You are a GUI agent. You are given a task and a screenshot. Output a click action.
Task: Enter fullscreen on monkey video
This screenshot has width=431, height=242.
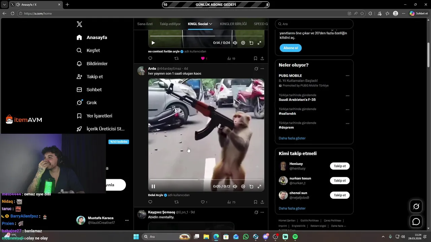point(259,187)
